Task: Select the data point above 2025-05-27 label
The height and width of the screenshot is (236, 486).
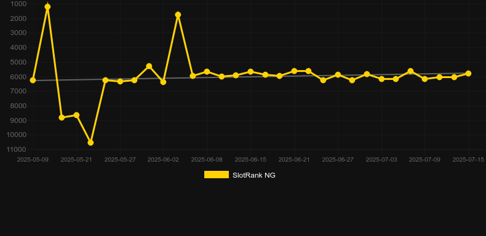Action: tap(120, 82)
